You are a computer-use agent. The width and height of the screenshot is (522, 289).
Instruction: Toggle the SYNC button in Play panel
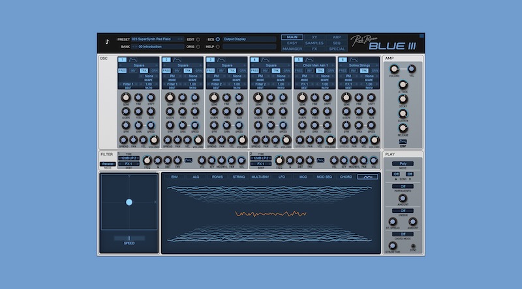pyautogui.click(x=413, y=247)
